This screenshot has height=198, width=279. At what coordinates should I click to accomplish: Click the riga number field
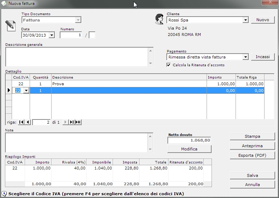coord(41,122)
